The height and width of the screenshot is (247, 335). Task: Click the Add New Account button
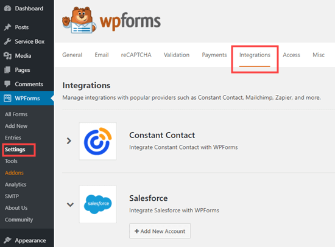(x=160, y=231)
